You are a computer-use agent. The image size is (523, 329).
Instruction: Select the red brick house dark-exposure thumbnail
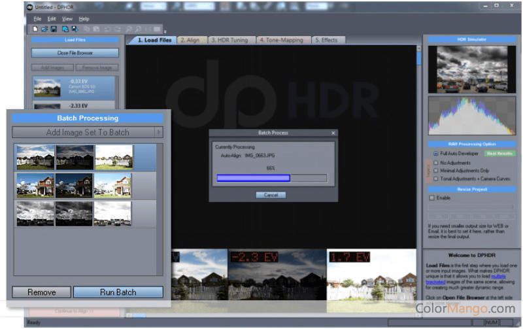tap(74, 186)
